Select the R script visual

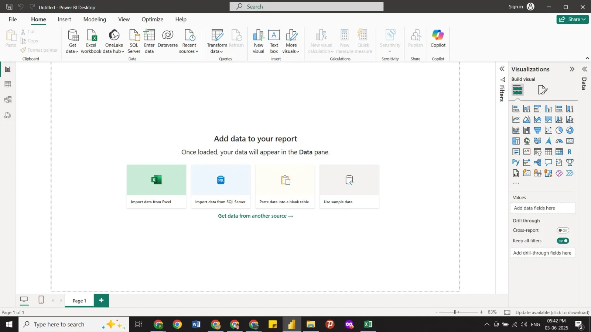pyautogui.click(x=570, y=152)
